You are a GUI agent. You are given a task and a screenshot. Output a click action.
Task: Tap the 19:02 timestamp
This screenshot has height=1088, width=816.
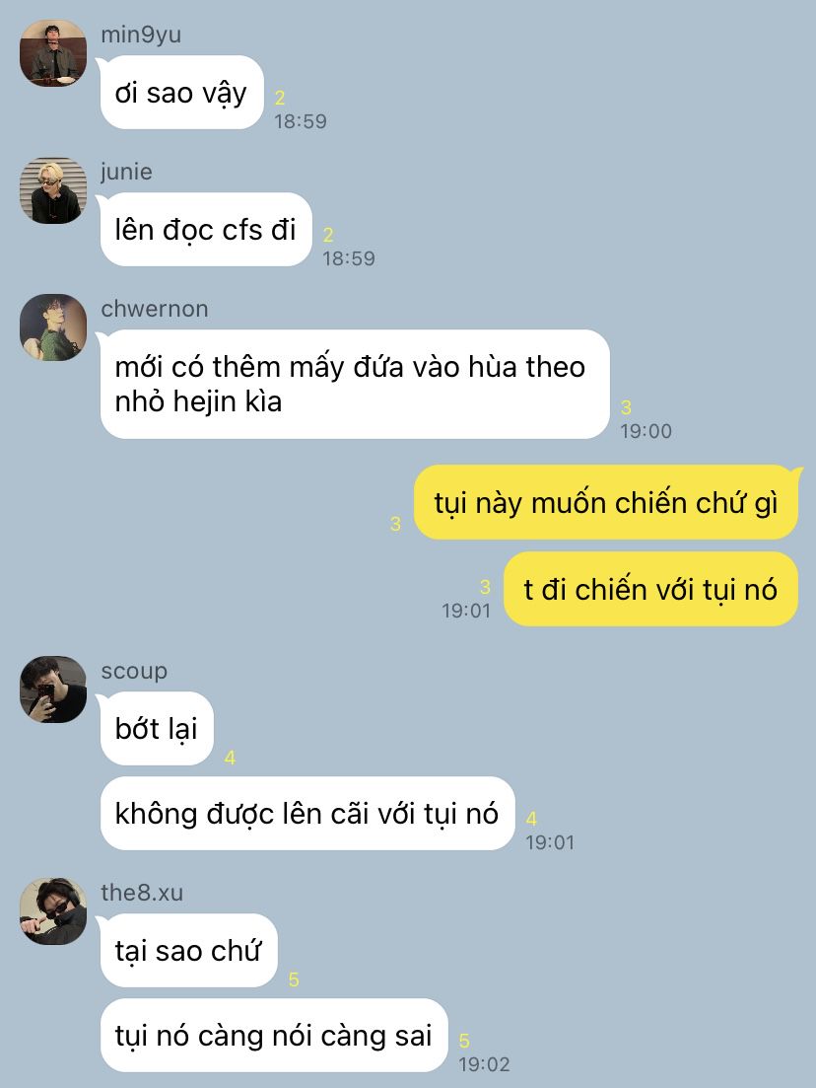point(484,1063)
